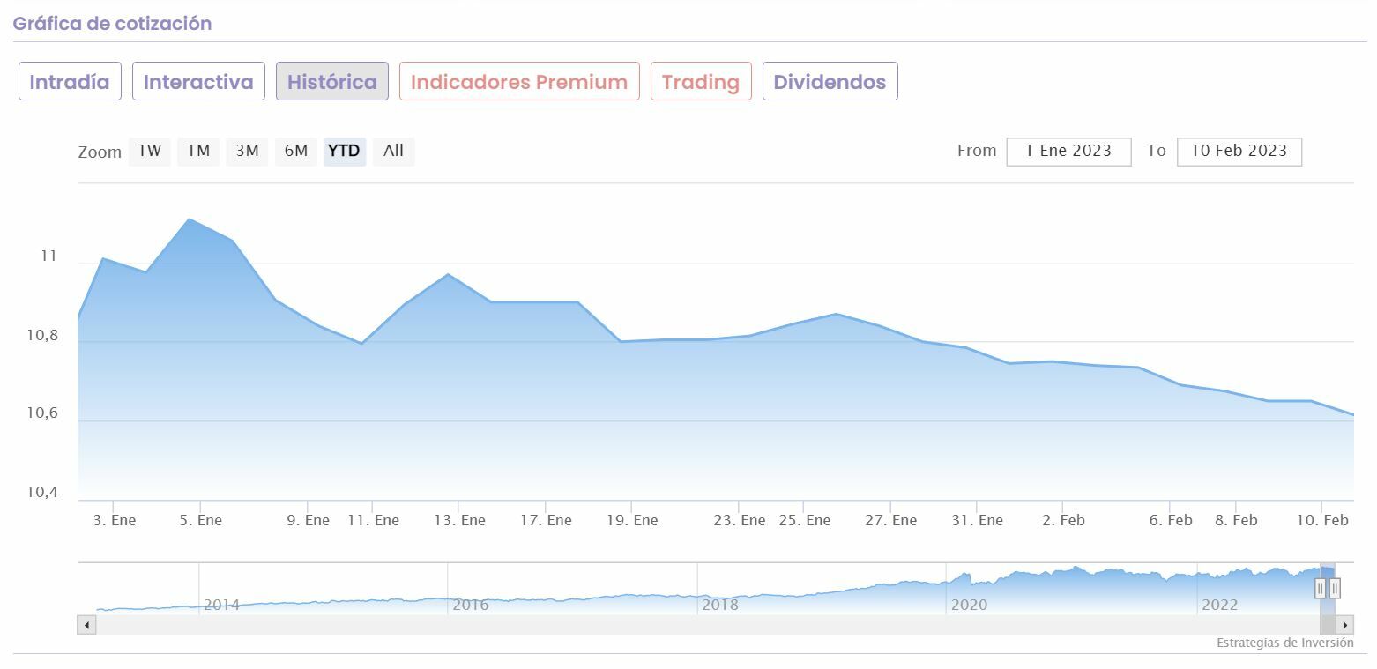1377x669 pixels.
Task: Click the navigator right scroll arrow
Action: pos(1345,625)
